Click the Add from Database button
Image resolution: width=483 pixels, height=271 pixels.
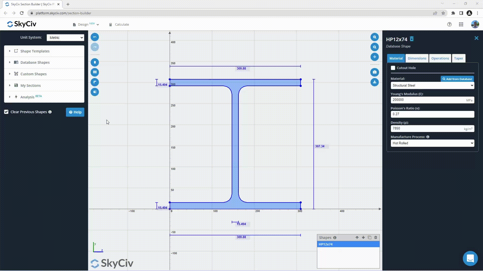pos(457,79)
